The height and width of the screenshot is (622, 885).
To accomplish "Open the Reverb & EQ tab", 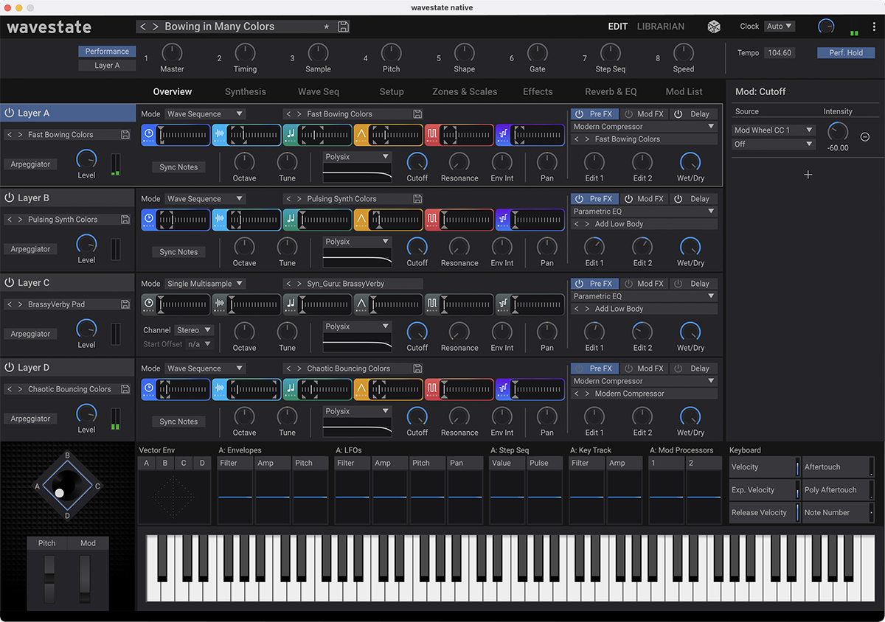I will pos(611,92).
